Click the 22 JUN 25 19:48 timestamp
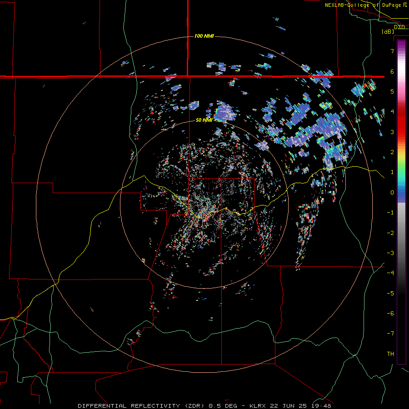Viewport: 409px width, 409px height. click(x=300, y=406)
